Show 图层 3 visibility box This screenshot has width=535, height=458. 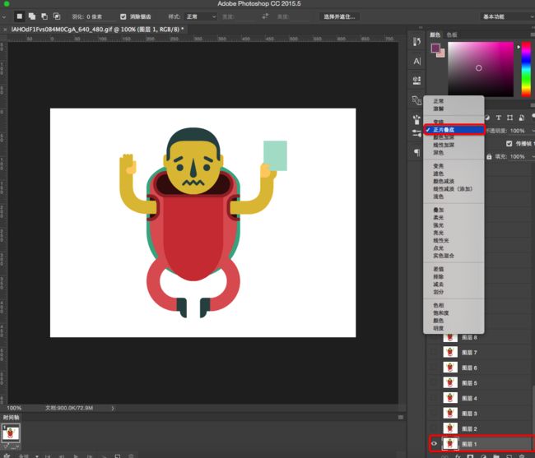pyautogui.click(x=434, y=413)
